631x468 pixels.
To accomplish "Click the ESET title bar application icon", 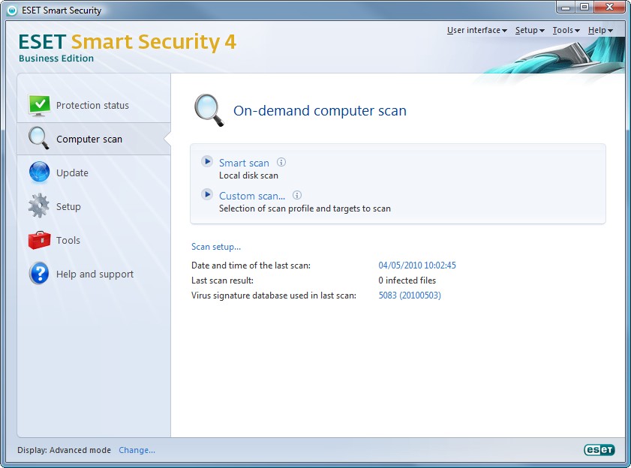I will pos(12,10).
